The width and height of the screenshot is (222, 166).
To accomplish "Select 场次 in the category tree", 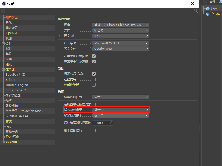I will pyautogui.click(x=9, y=100).
